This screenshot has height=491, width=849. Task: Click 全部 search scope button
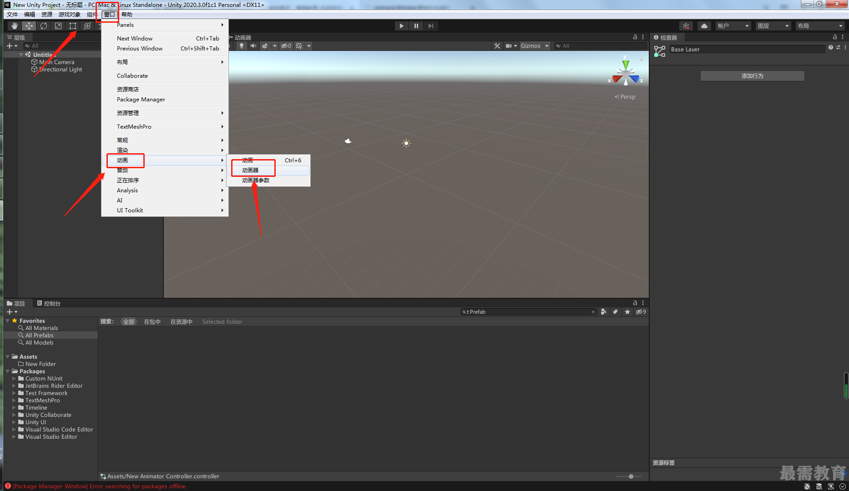129,322
